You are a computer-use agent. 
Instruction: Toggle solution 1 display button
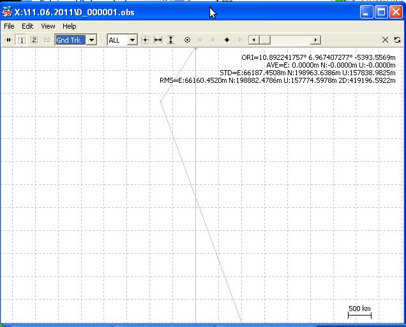pos(22,40)
